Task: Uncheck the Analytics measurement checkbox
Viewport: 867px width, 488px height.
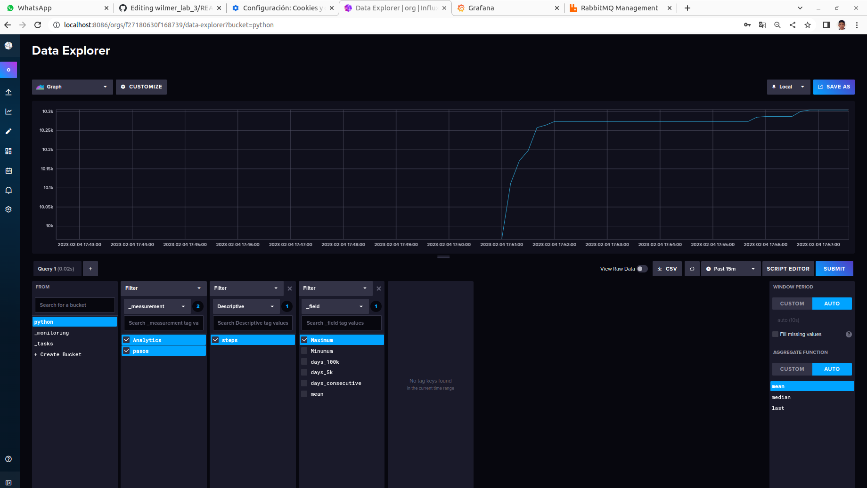Action: (126, 340)
